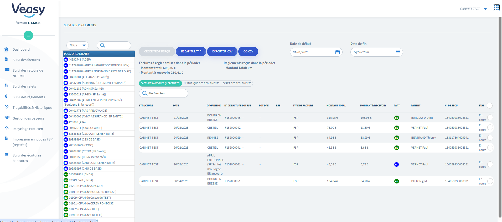Click the euro icon for Suivi des règlements
The width and height of the screenshot is (502, 222).
pyautogui.click(x=6, y=96)
